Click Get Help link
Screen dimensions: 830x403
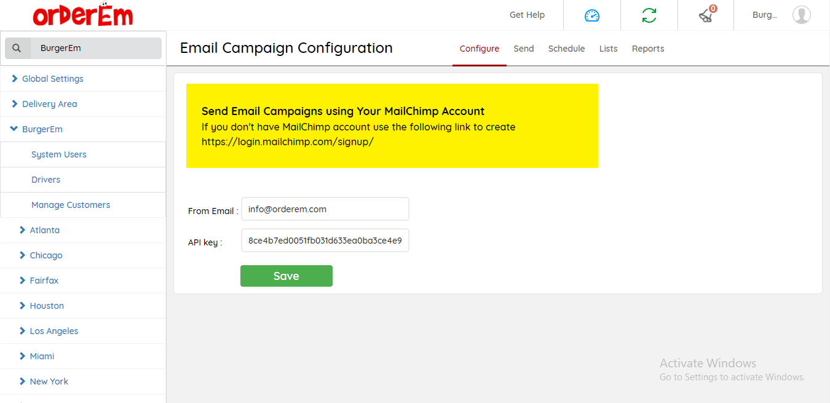coord(527,15)
